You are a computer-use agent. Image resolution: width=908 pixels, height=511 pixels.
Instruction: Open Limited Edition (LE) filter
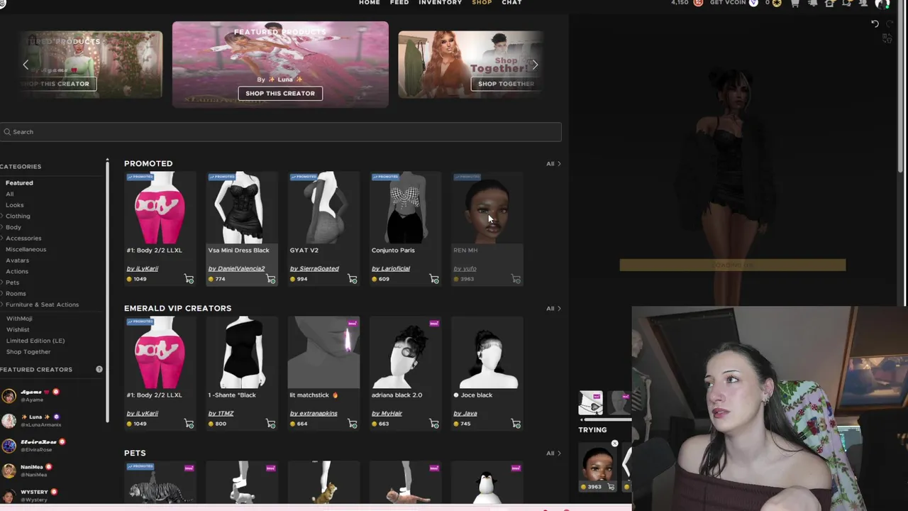point(35,341)
